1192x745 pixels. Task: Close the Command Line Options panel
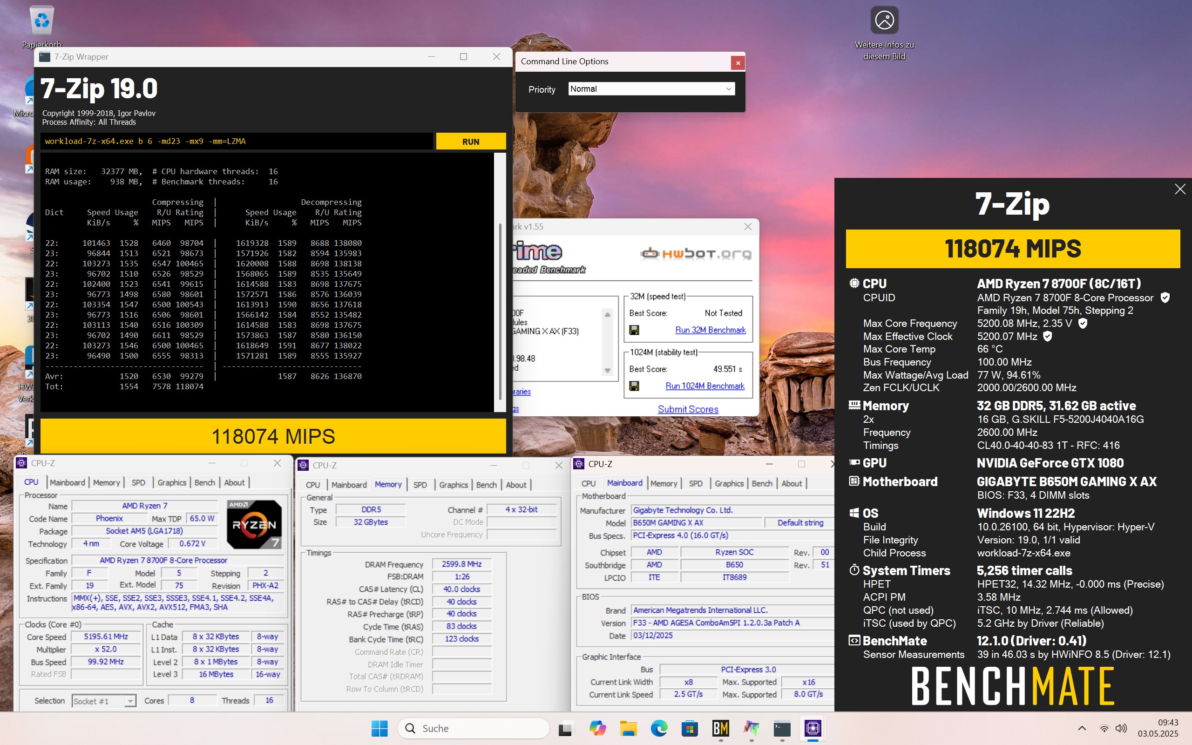(x=738, y=62)
